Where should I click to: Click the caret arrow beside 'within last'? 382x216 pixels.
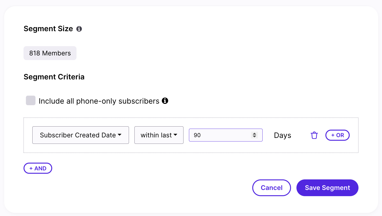(x=175, y=135)
